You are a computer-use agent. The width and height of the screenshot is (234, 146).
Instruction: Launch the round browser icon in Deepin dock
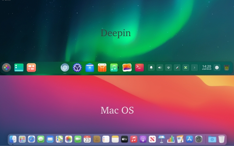coord(65,68)
